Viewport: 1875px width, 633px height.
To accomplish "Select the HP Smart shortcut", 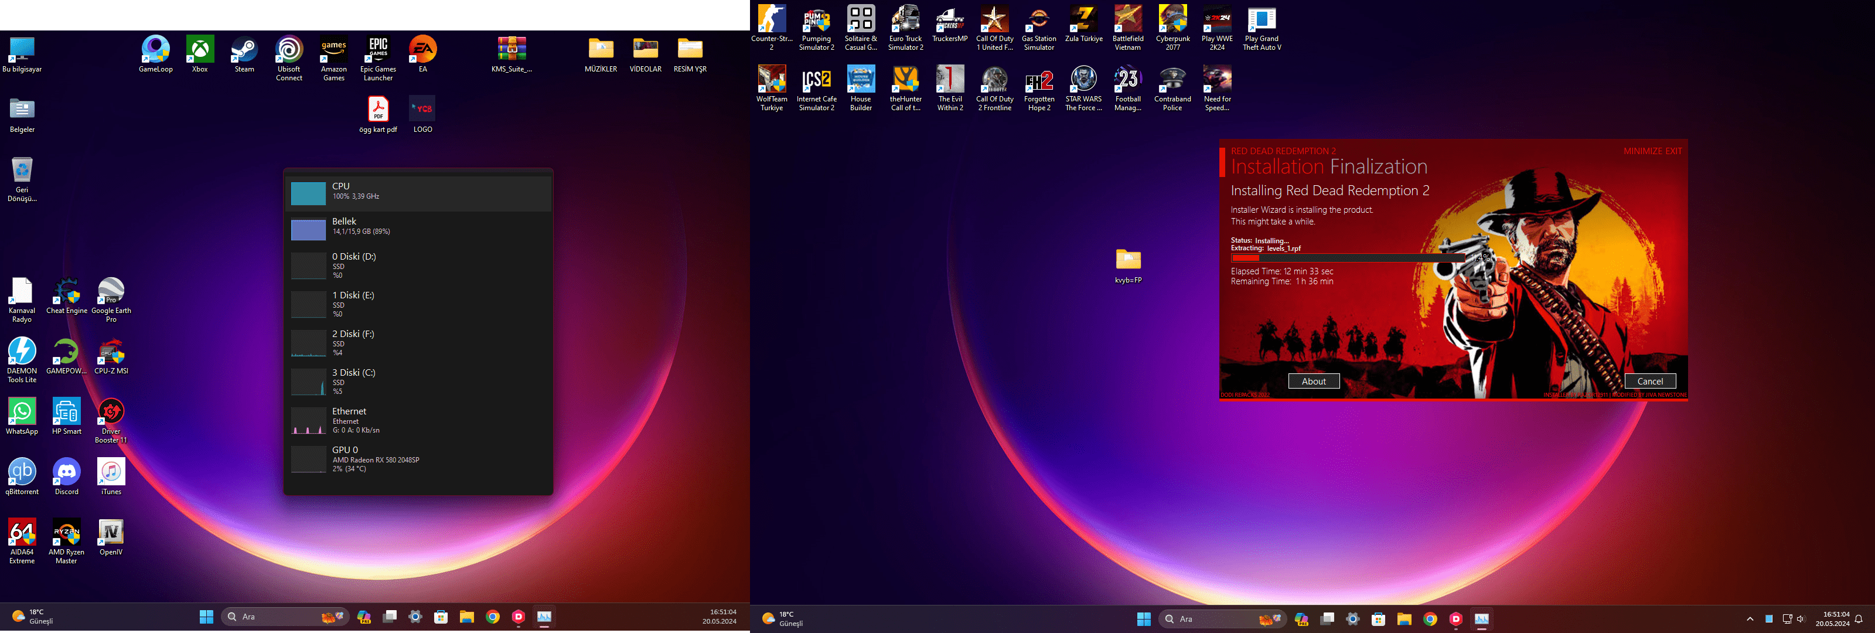I will pos(66,417).
